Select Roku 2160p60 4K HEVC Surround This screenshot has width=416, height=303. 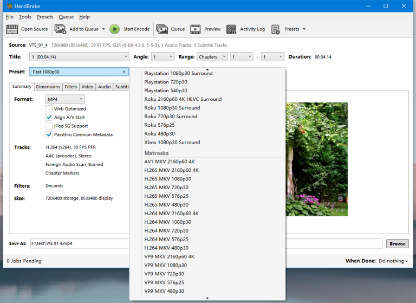point(183,99)
